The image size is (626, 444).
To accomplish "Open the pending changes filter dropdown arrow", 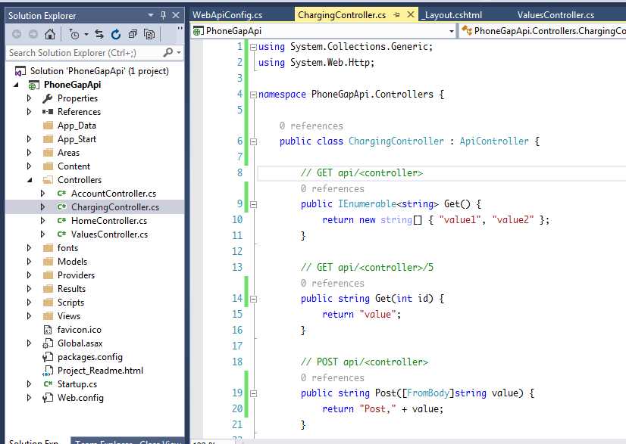I will [86, 35].
